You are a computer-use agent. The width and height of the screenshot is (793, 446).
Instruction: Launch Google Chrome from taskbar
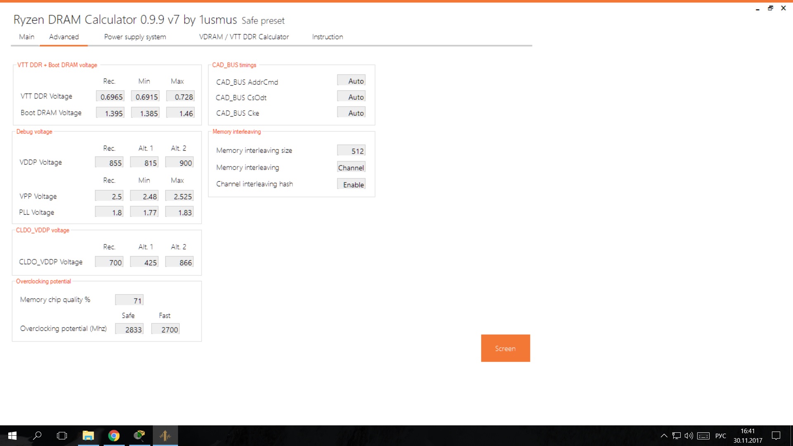point(114,436)
